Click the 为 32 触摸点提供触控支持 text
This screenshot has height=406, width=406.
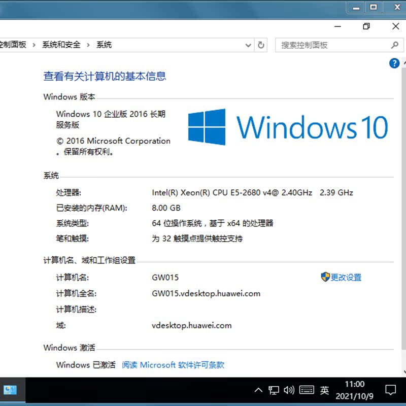pos(197,239)
